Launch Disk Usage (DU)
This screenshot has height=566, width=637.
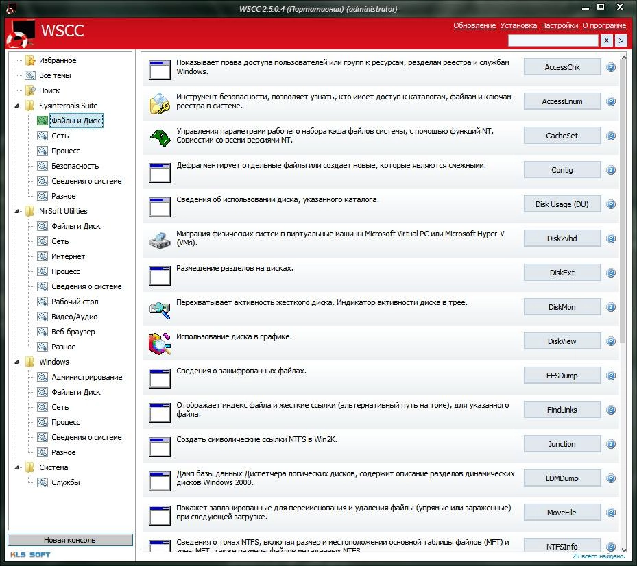[x=562, y=204]
